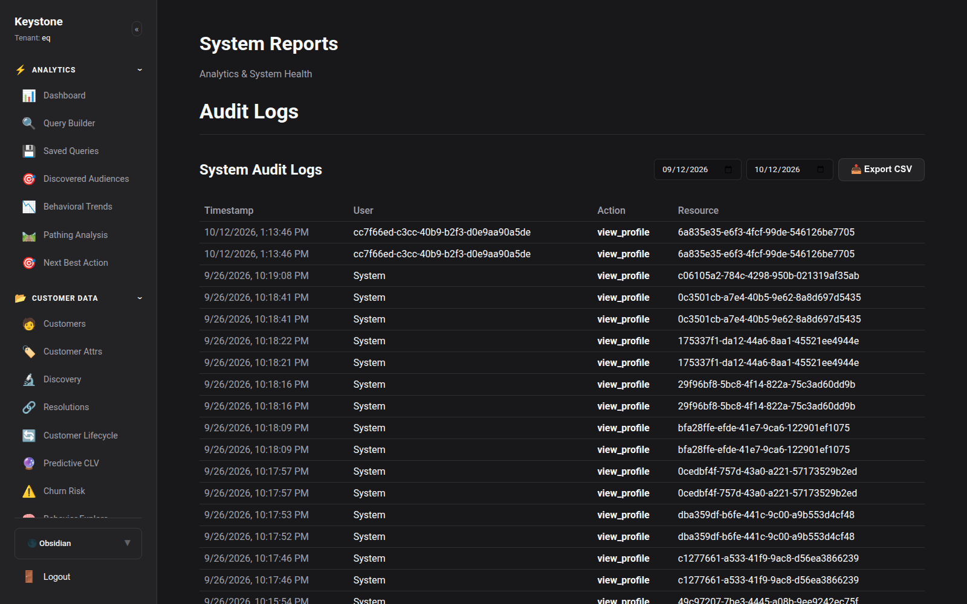
Task: Collapse the sidebar with the double-chevron button
Action: pyautogui.click(x=137, y=29)
